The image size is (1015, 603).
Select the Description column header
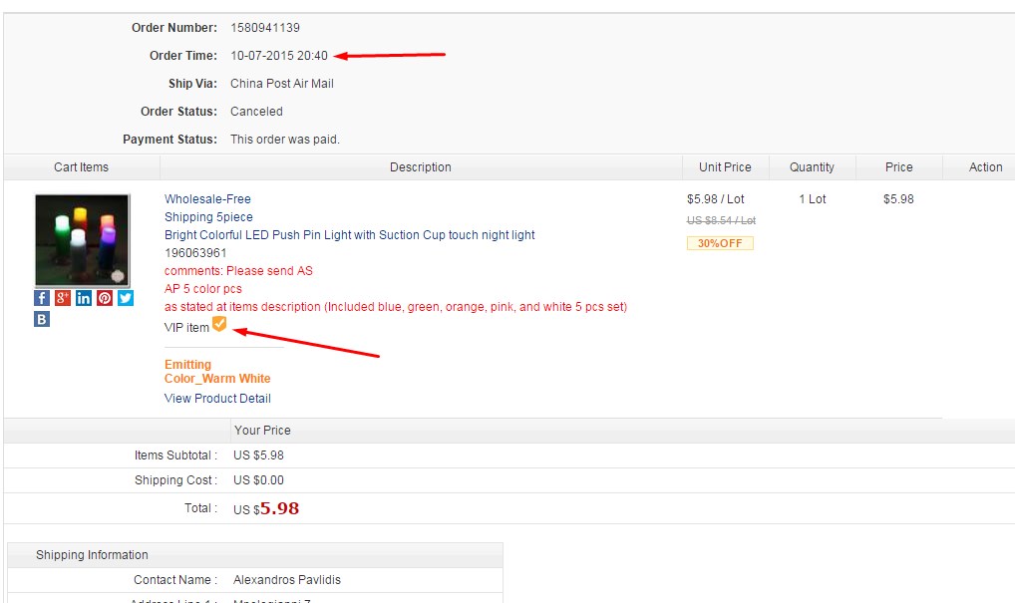coord(420,166)
